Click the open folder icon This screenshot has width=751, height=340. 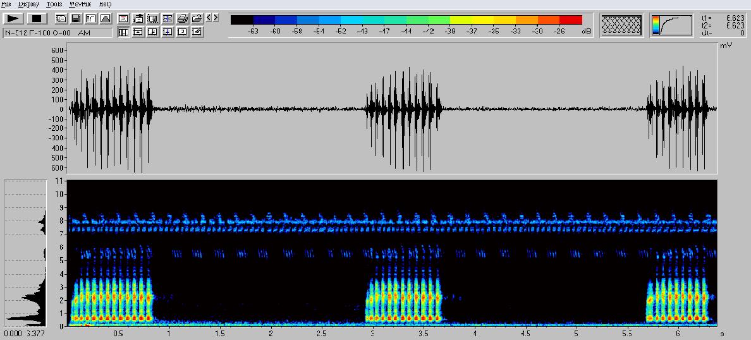[197, 18]
